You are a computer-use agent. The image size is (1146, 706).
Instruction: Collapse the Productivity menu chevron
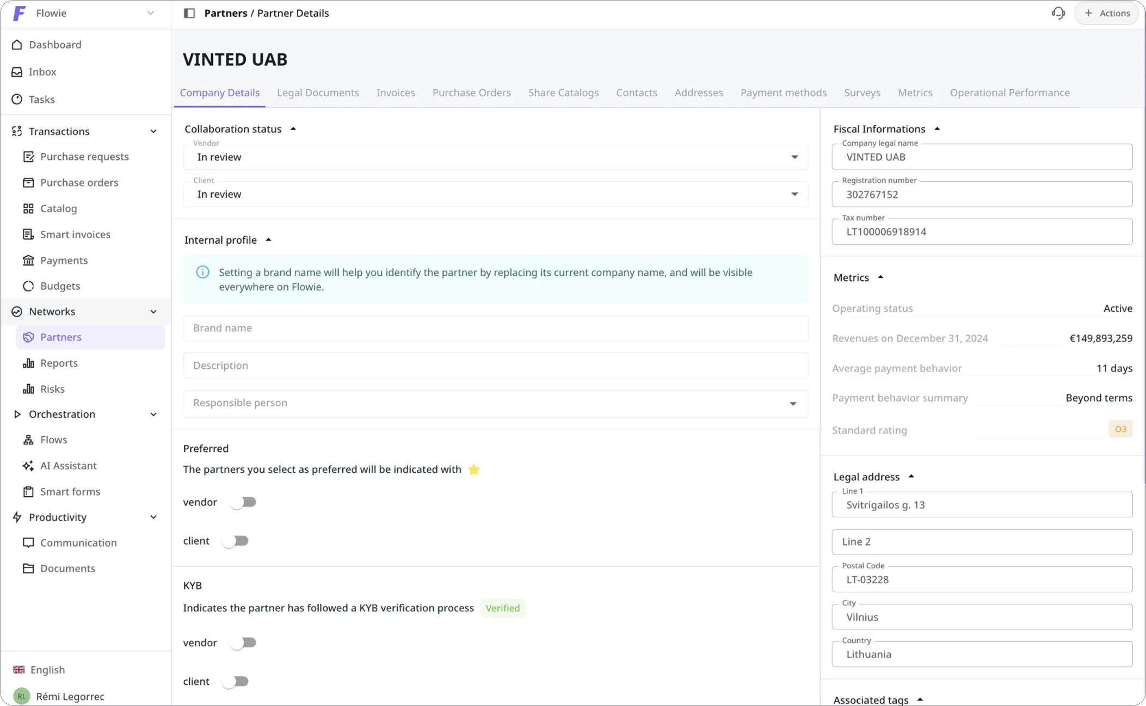tap(153, 517)
